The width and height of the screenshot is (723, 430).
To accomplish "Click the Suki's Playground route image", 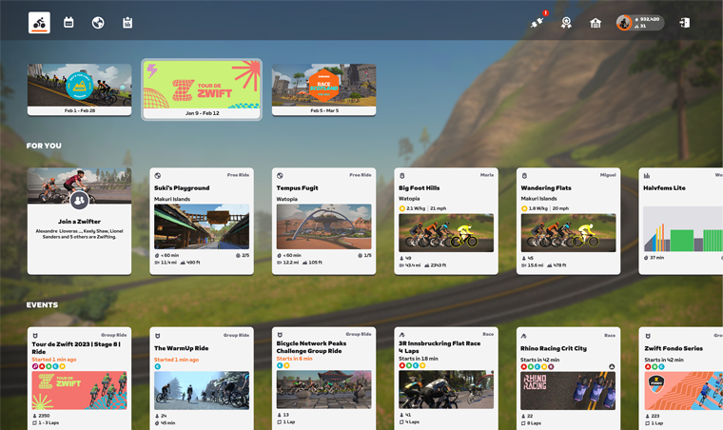I will pyautogui.click(x=202, y=226).
